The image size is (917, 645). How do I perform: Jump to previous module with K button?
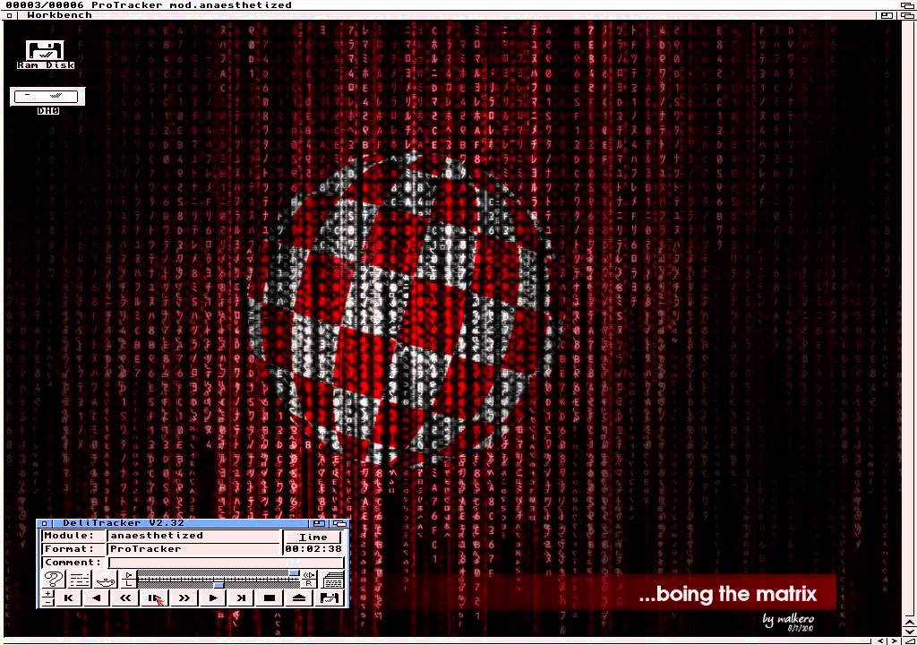pyautogui.click(x=69, y=598)
